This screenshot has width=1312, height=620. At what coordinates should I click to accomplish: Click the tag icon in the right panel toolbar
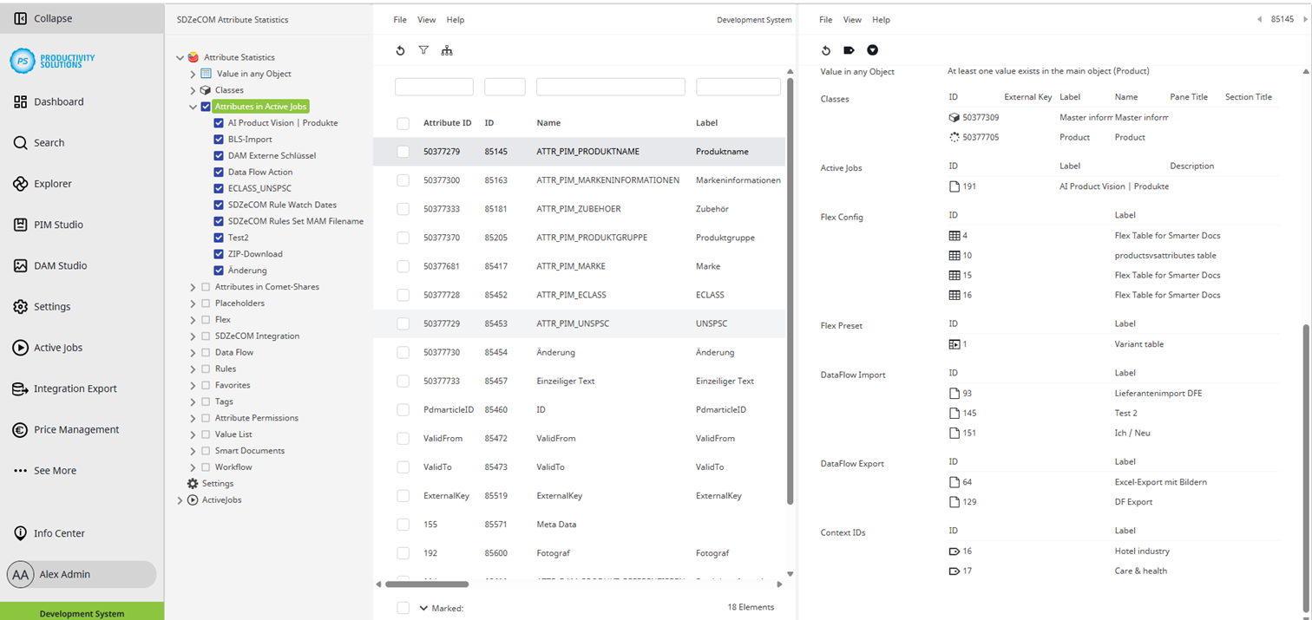pos(850,49)
